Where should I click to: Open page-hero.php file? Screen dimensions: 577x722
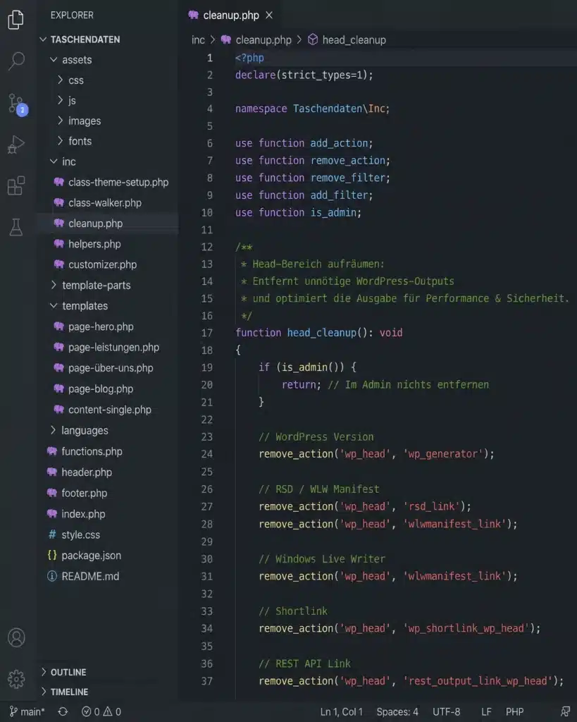(x=94, y=326)
